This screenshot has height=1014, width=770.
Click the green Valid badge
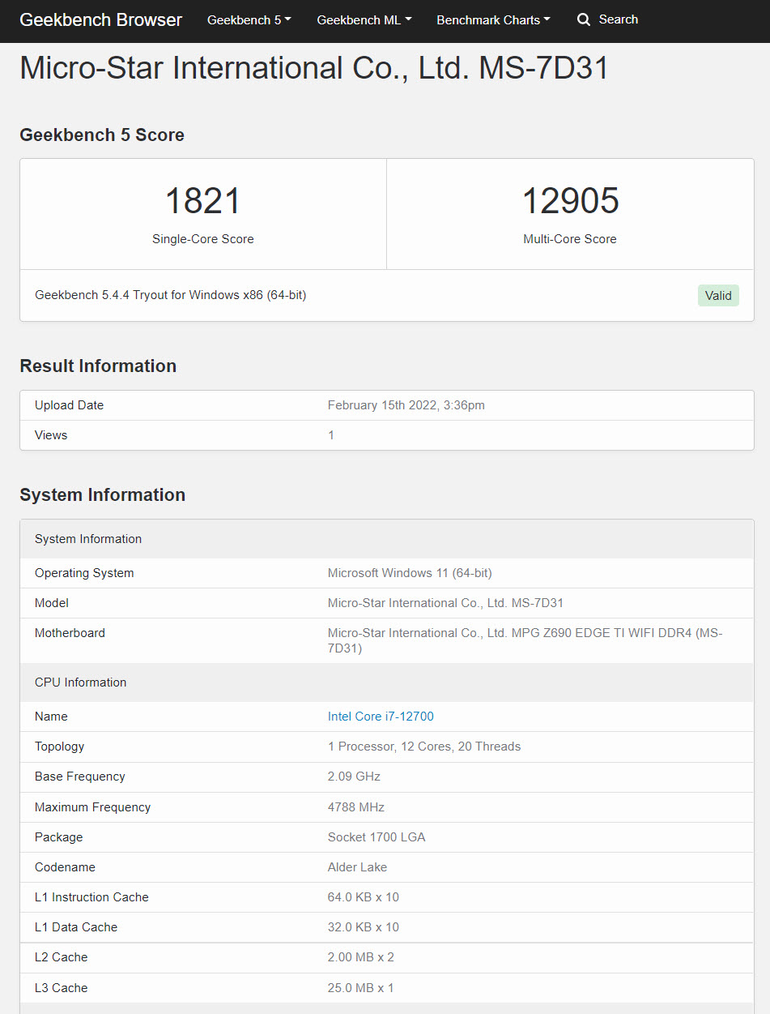click(x=717, y=296)
